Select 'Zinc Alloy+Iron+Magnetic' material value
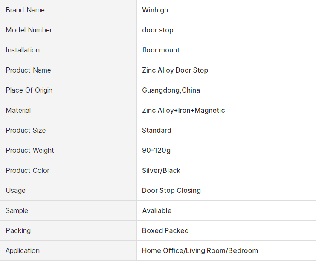Image resolution: width=316 pixels, height=262 pixels. [x=183, y=110]
